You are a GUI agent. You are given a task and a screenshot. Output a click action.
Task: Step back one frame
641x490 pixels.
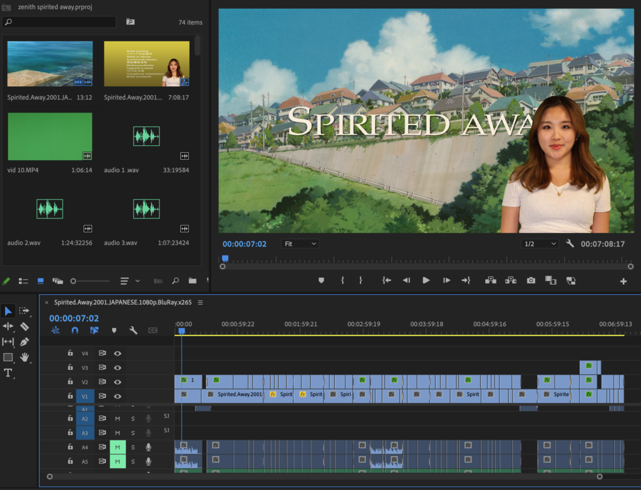pos(406,280)
